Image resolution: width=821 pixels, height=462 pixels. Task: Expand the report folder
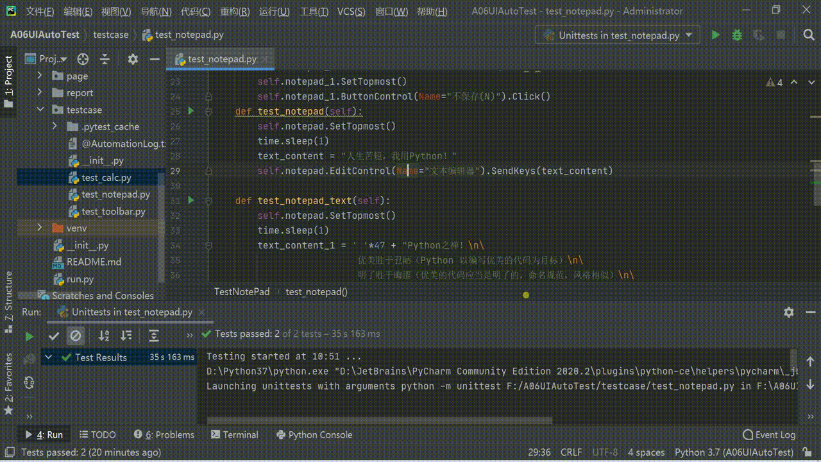[40, 92]
